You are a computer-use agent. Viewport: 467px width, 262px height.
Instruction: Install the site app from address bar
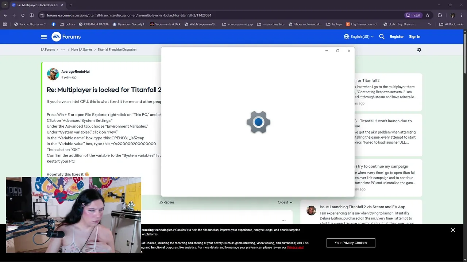[413, 15]
